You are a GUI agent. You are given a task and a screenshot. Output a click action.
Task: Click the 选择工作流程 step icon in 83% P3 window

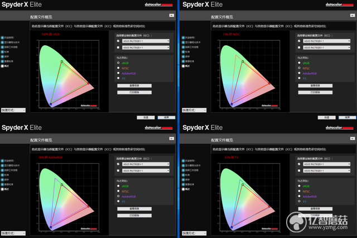pos(183,170)
